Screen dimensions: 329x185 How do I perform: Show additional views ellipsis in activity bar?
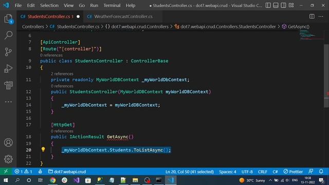pyautogui.click(x=8, y=102)
